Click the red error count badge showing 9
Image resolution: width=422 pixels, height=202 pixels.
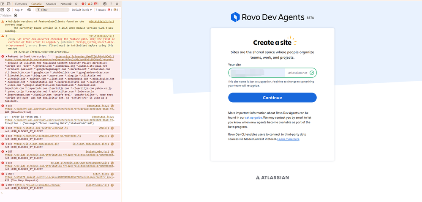point(84,4)
